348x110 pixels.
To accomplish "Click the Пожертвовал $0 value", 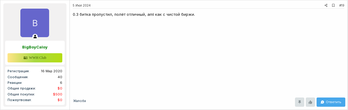I will click(60, 100).
